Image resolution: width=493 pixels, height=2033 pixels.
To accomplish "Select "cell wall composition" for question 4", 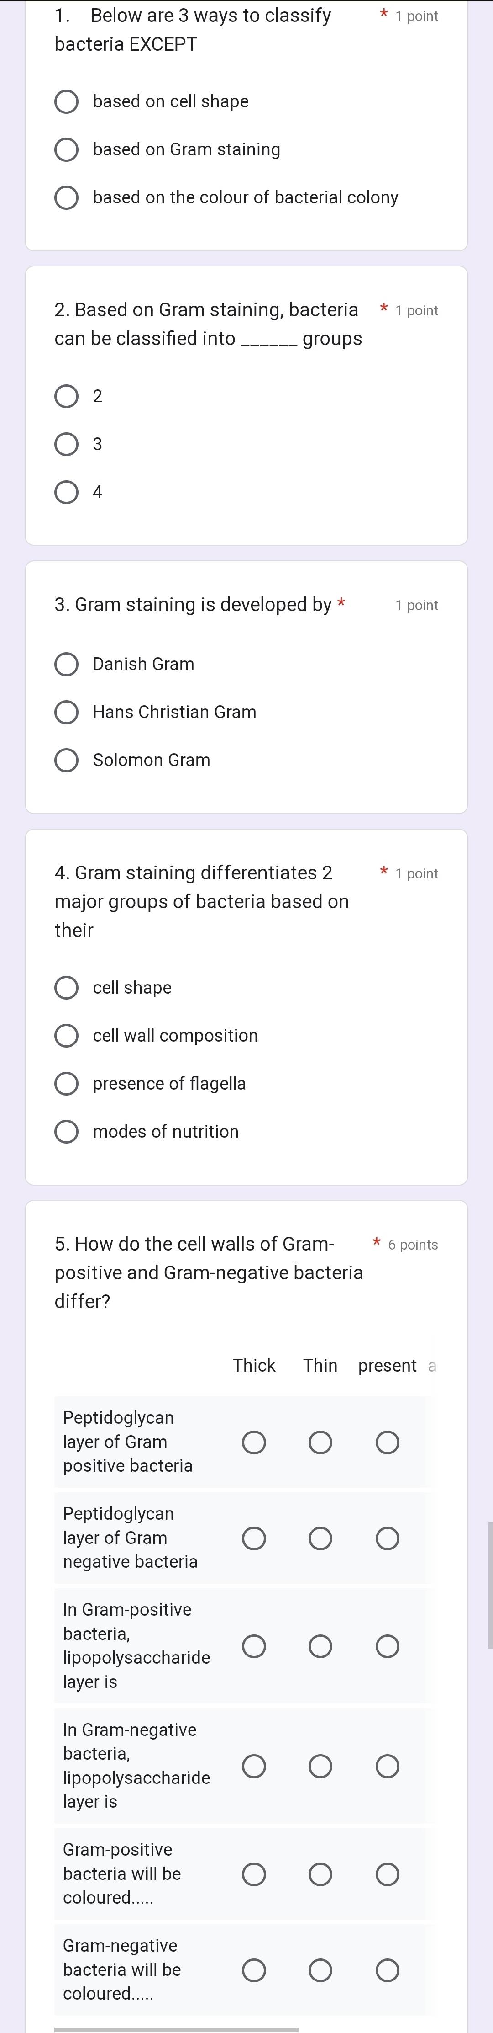I will pyautogui.click(x=66, y=1035).
